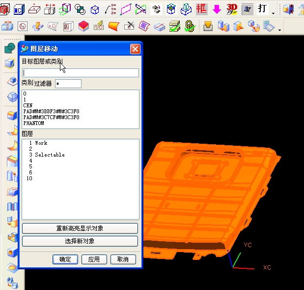
Task: Click the orange funnel tray icon
Action: (208, 26)
